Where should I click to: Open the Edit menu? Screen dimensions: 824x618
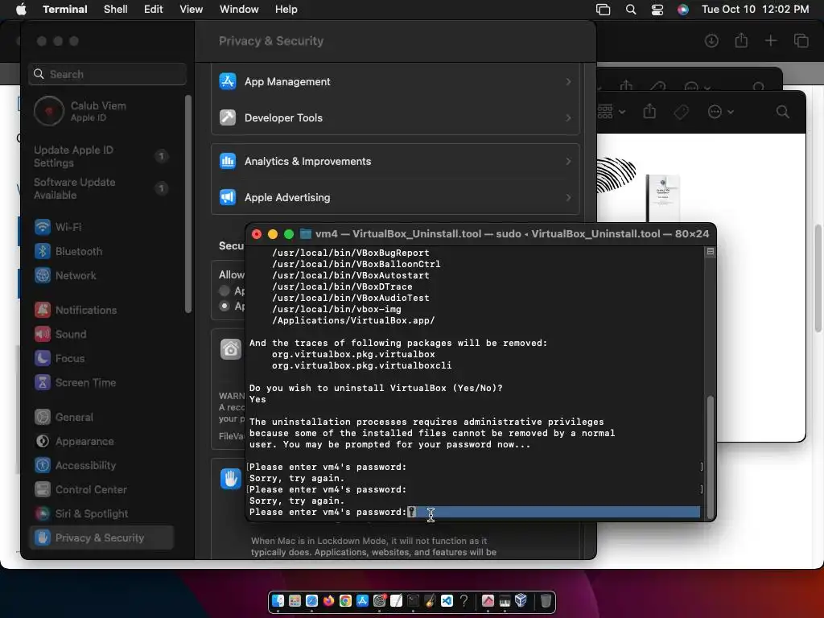click(x=154, y=10)
